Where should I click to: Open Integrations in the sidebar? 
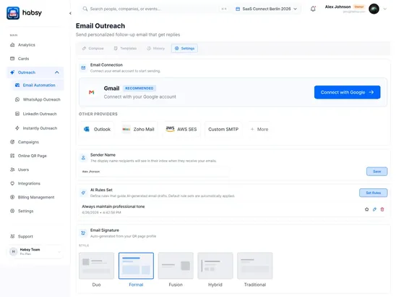(35, 183)
